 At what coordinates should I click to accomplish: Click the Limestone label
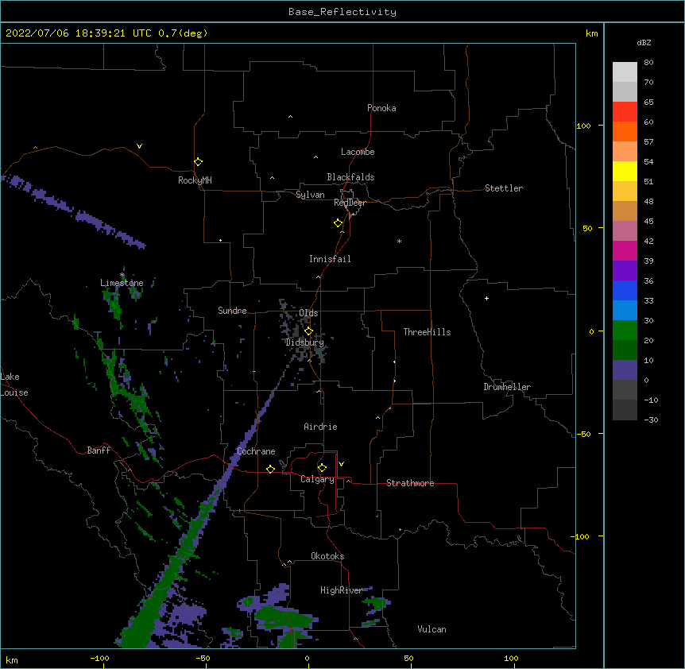point(122,283)
